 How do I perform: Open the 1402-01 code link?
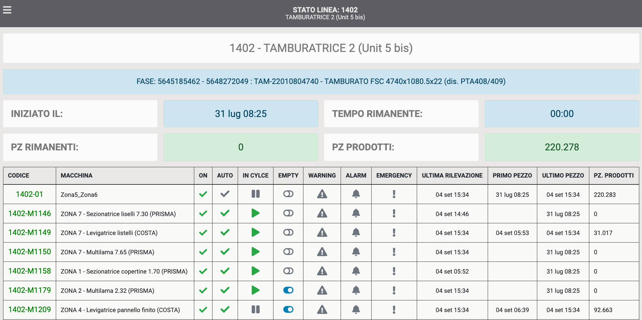[x=30, y=194]
